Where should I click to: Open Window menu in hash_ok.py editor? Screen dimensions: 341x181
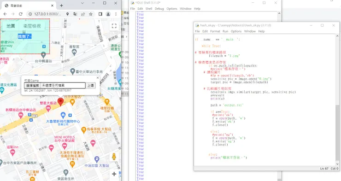pos(250,31)
